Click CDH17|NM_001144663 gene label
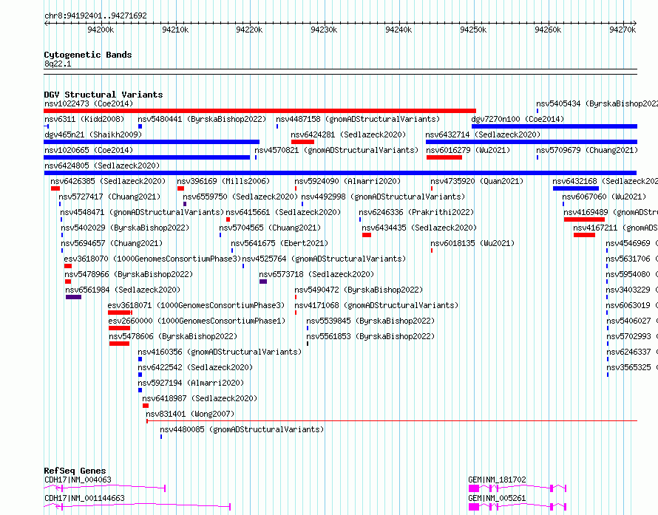 85,498
